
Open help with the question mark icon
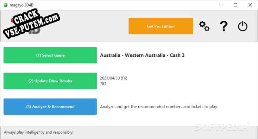click(x=224, y=26)
